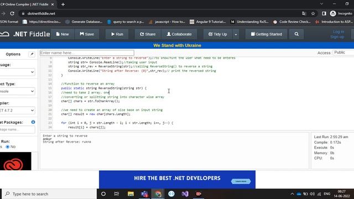
Task: Open the Introduction to ASP bookmark
Action: (x=335, y=22)
